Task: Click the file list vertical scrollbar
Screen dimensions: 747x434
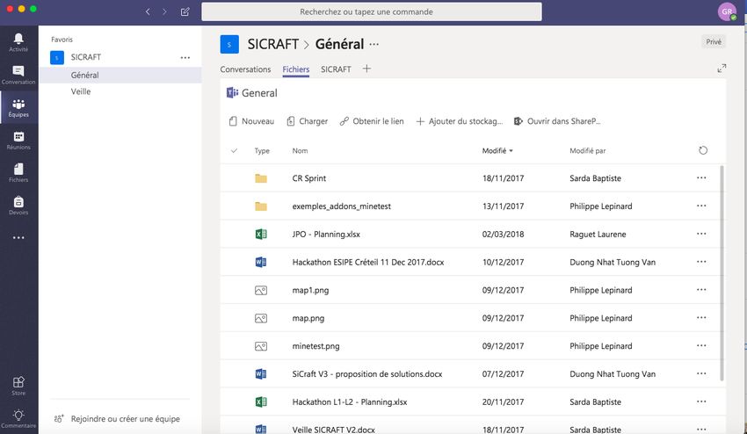Action: pyautogui.click(x=722, y=272)
